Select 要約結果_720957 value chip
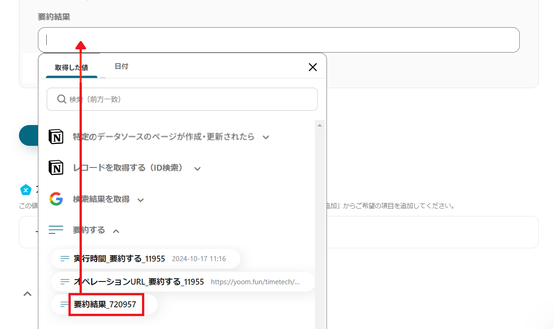Image resolution: width=554 pixels, height=329 pixels. [104, 304]
